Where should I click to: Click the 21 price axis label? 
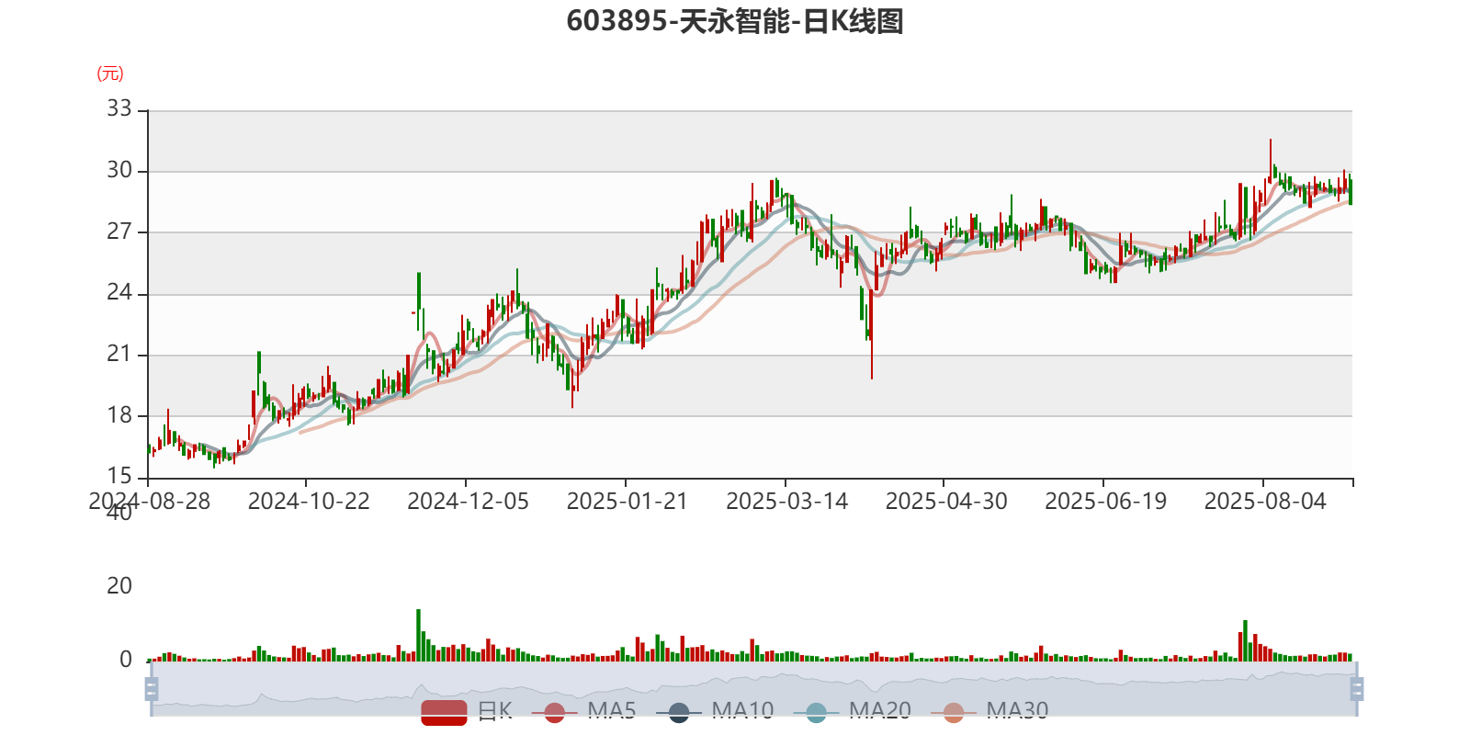(x=119, y=353)
